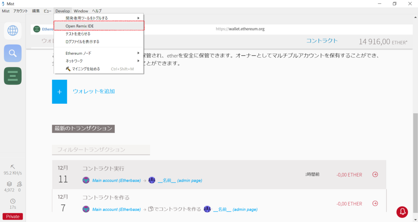Screen dimensions: 418x222
Task: Open Main account (Etherbase) link in コントラクト実行 row
Action: [x=116, y=181]
